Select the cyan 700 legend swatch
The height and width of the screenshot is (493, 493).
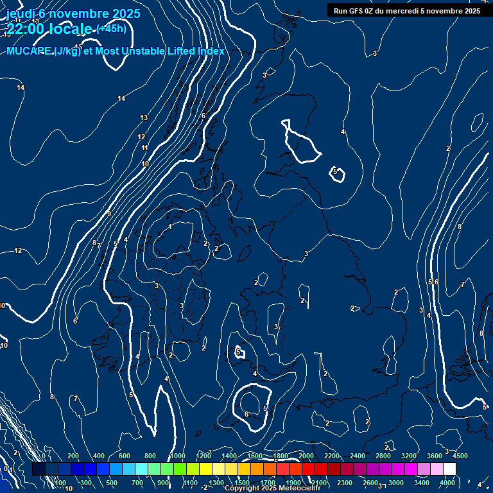point(141,469)
